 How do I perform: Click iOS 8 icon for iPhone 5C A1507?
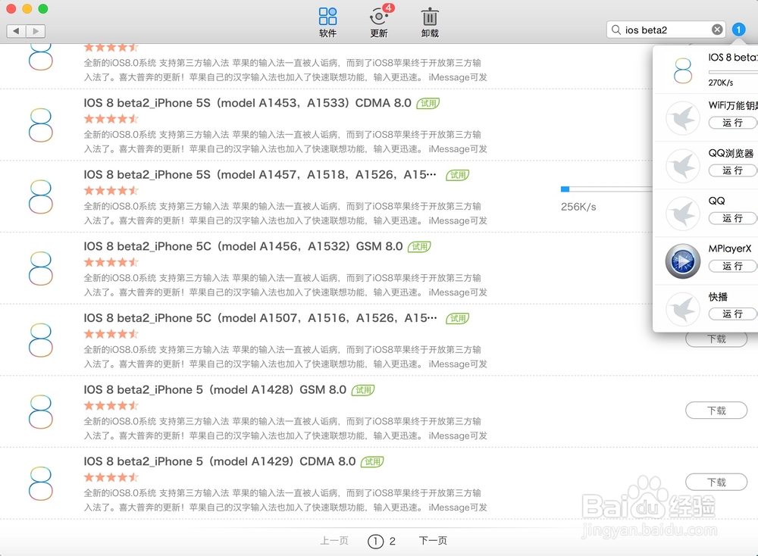[41, 340]
